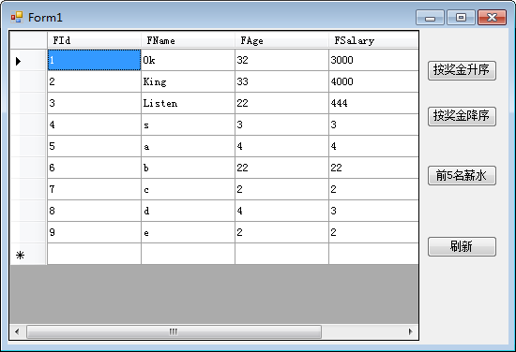Click the Form1 window icon

(17, 17)
